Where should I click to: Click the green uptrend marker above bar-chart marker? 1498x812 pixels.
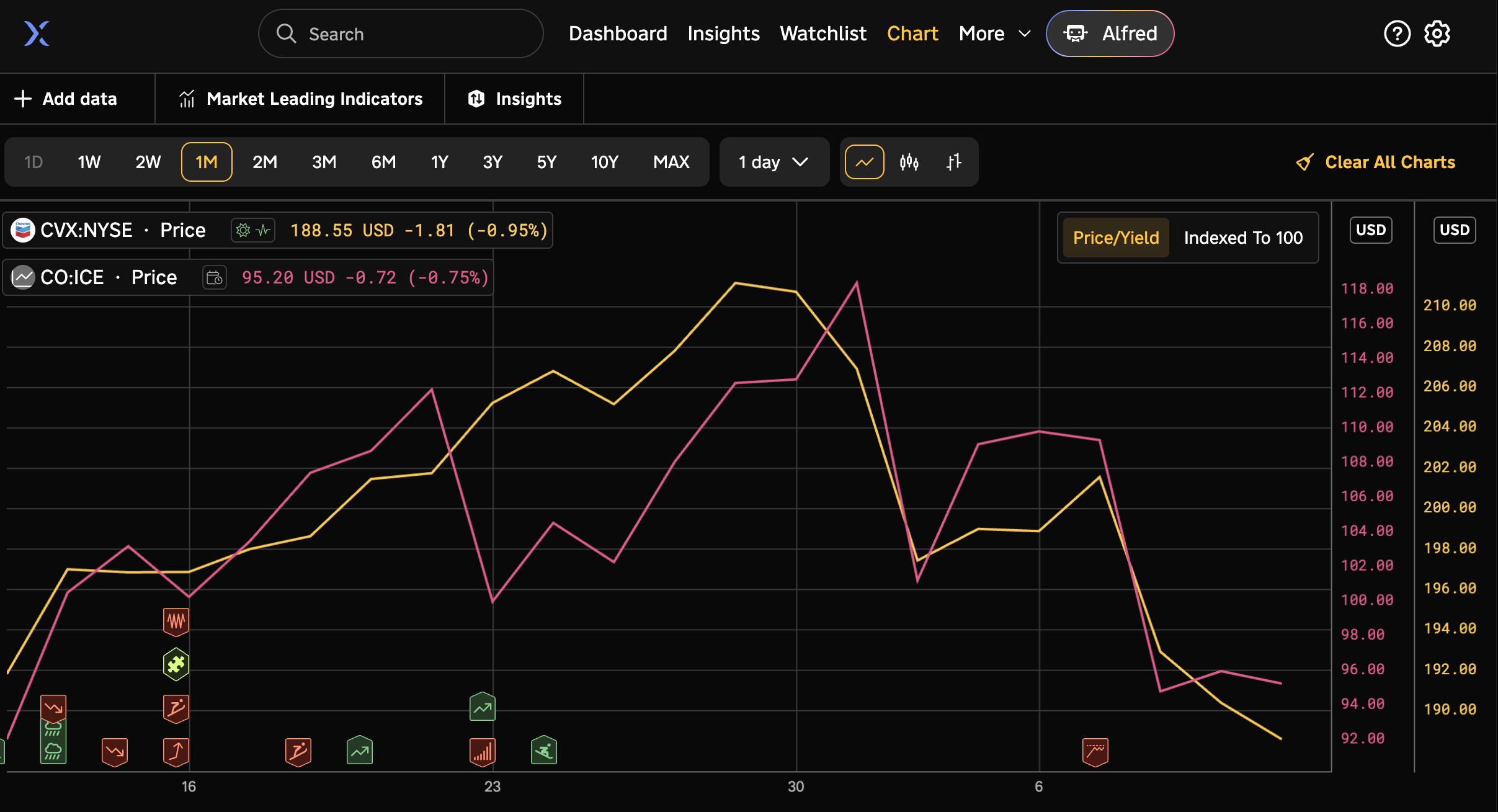tap(483, 707)
